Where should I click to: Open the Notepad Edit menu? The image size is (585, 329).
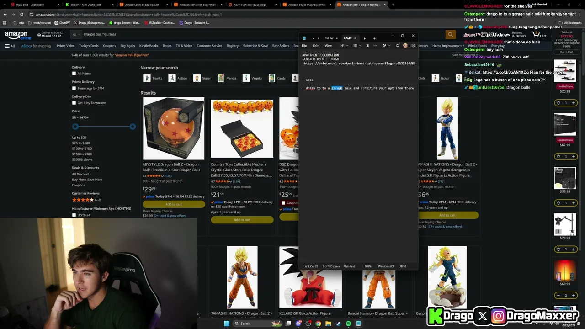click(315, 46)
